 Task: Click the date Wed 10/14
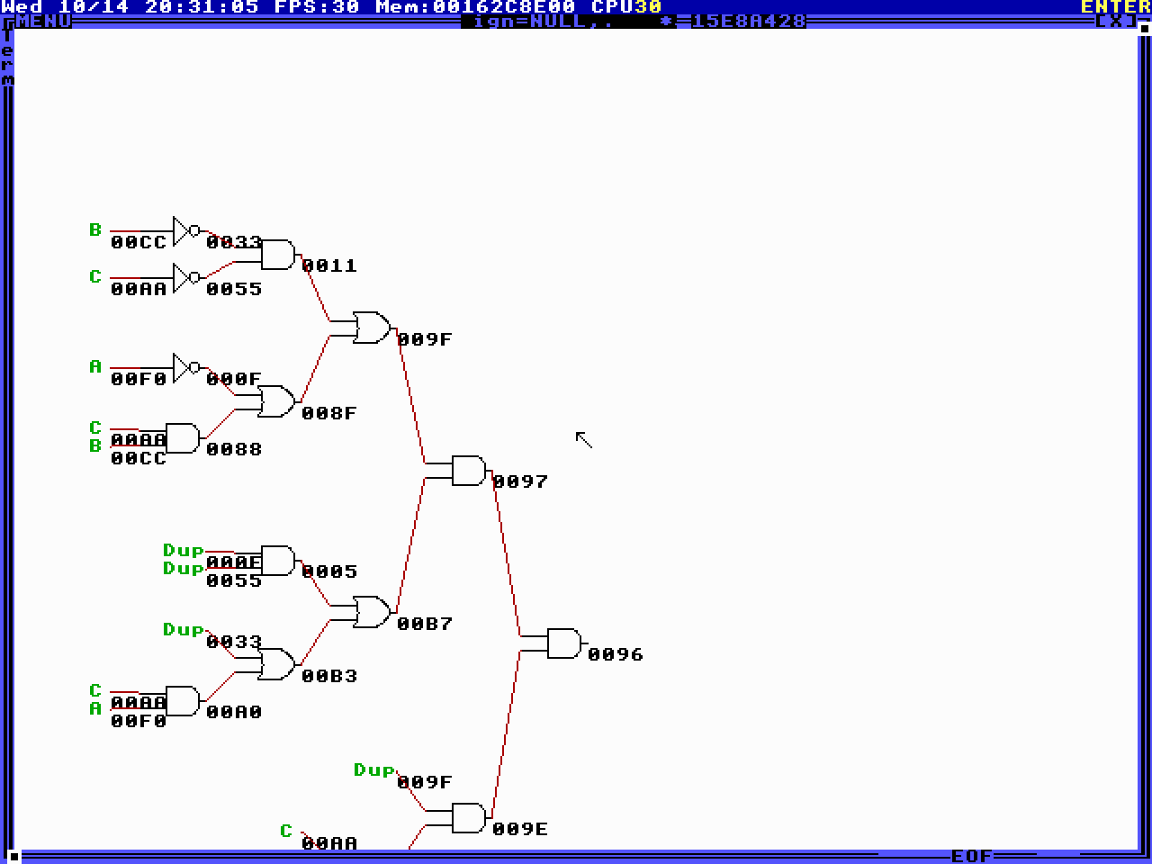(65, 6)
